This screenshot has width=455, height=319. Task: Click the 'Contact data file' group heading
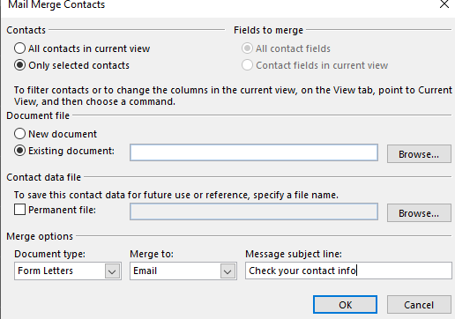(43, 177)
